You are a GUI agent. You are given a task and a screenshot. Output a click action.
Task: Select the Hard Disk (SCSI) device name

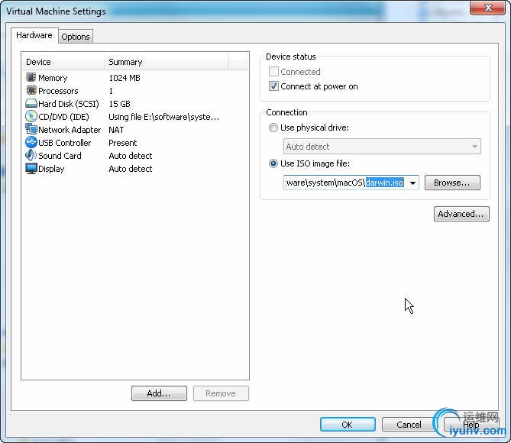point(69,104)
